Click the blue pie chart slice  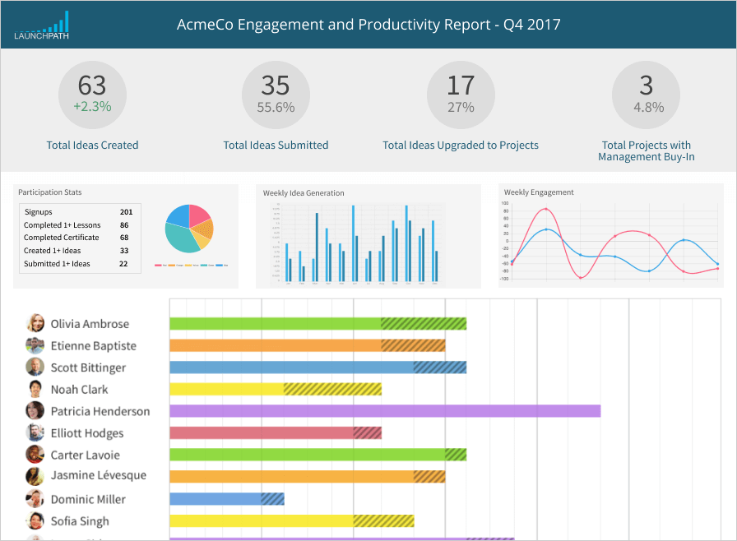click(x=179, y=216)
